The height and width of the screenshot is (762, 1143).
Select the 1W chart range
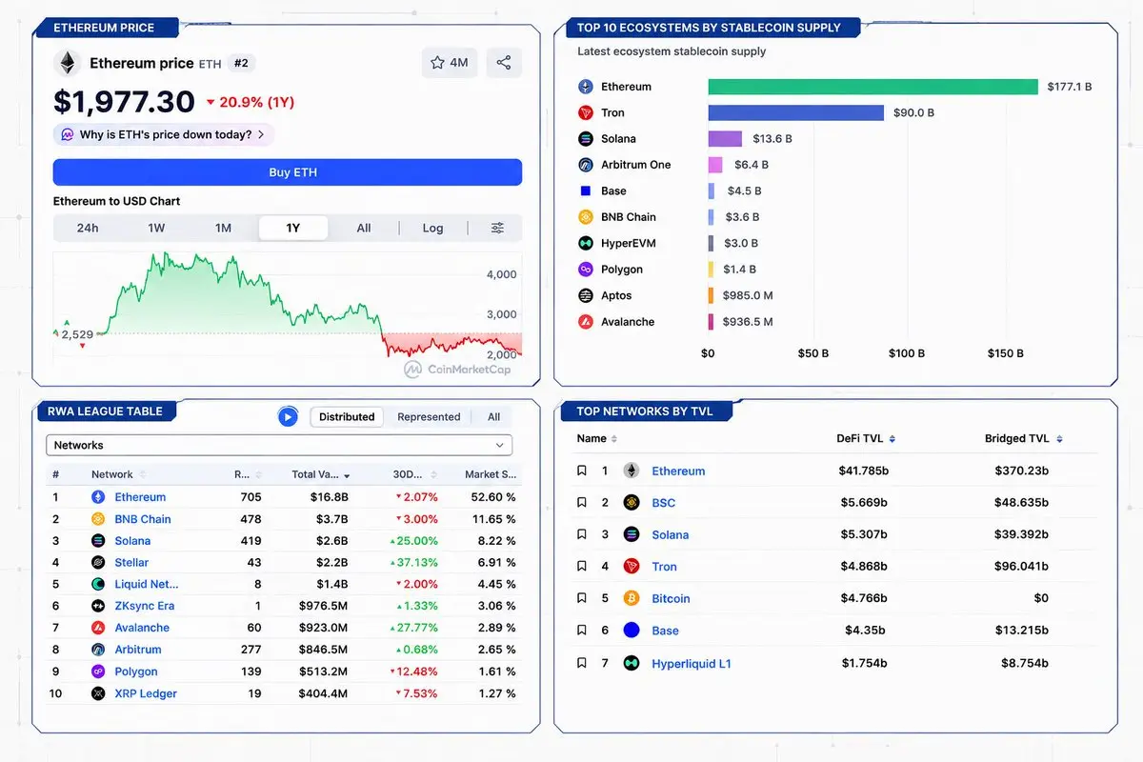click(x=156, y=228)
